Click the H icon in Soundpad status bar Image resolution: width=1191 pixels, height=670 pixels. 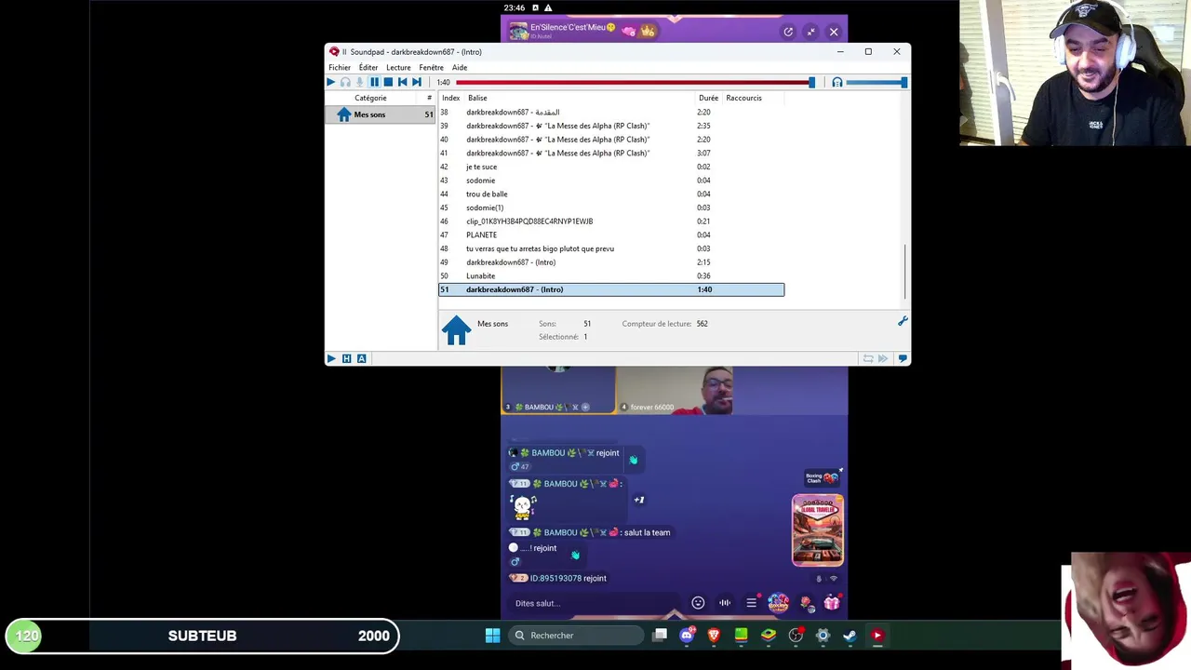[x=346, y=358]
